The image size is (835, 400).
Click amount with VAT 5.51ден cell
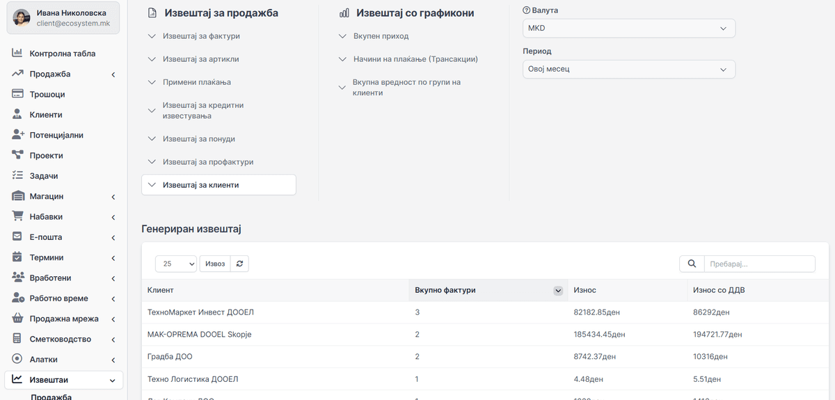tap(758, 379)
